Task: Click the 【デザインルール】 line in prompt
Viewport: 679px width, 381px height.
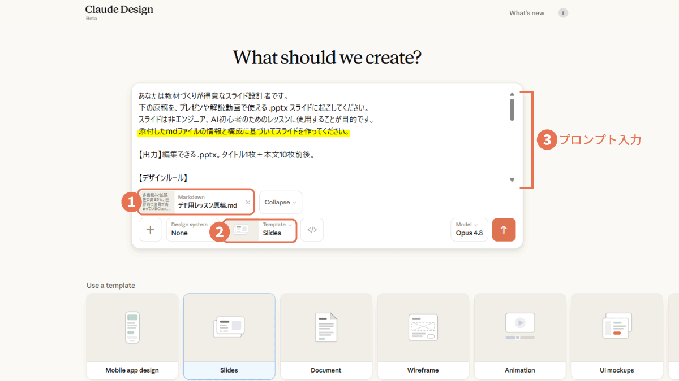Action: coord(162,177)
